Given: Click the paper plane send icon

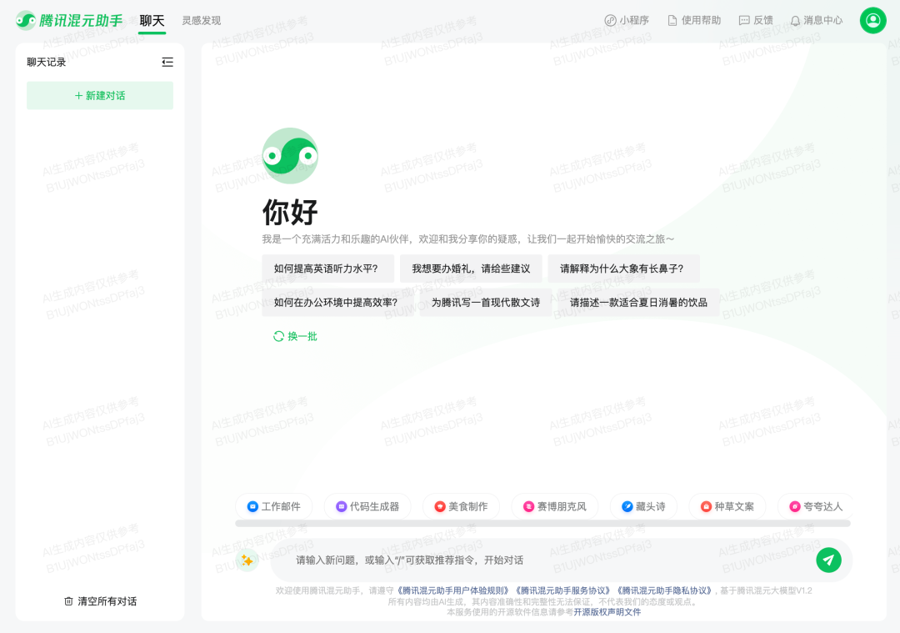Looking at the screenshot, I should pyautogui.click(x=827, y=560).
